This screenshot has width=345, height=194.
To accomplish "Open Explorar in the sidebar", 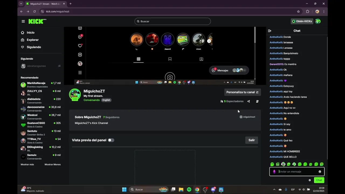I will click(33, 40).
